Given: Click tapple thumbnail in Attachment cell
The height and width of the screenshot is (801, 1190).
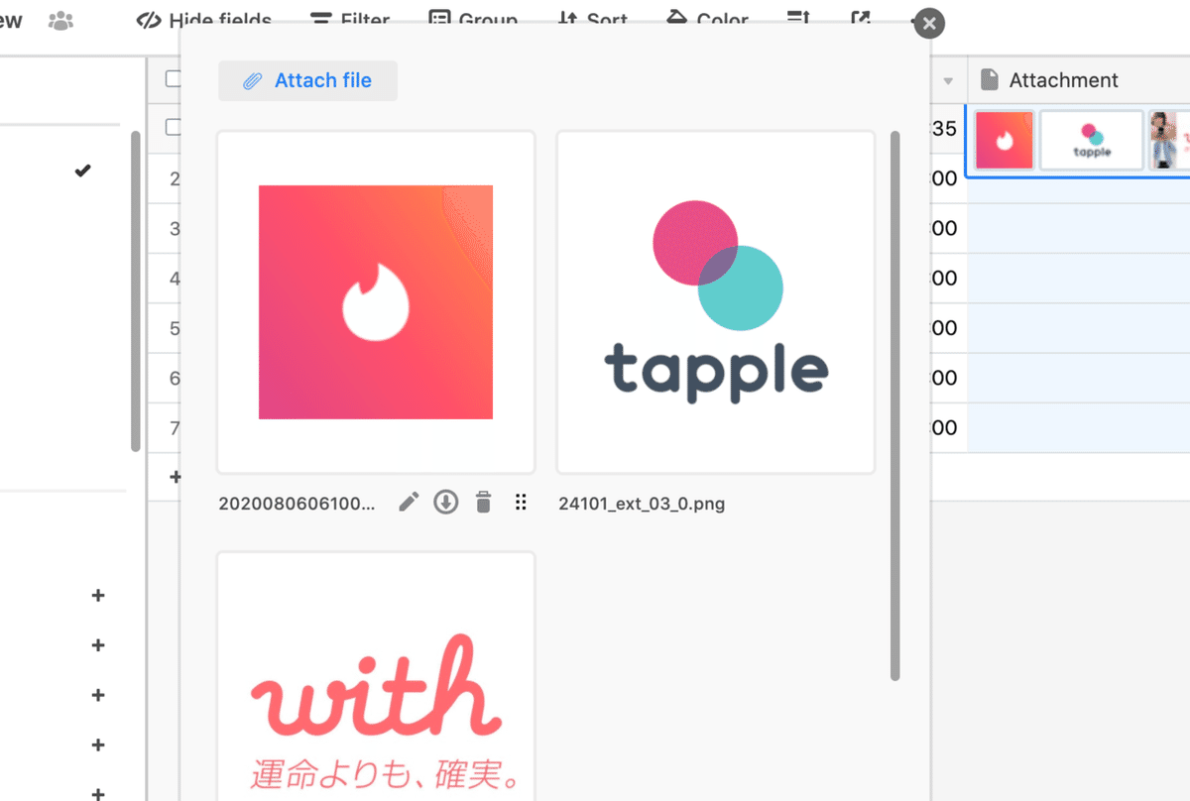Looking at the screenshot, I should point(1091,140).
